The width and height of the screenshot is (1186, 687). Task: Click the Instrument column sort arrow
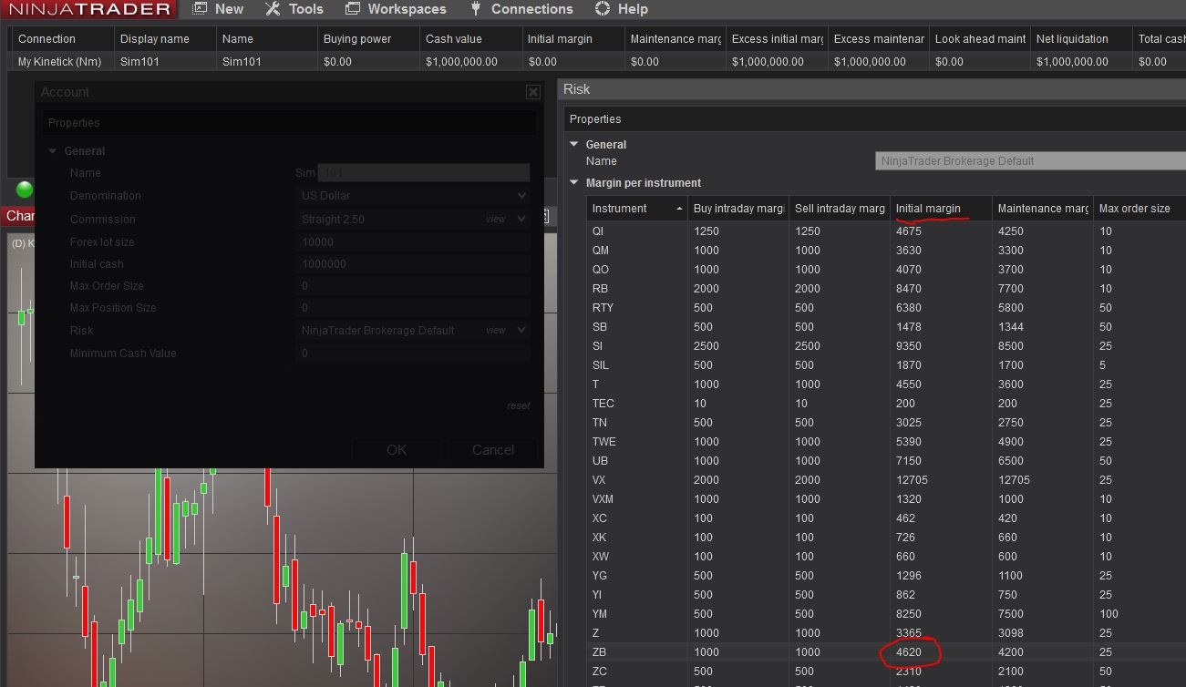(x=679, y=209)
